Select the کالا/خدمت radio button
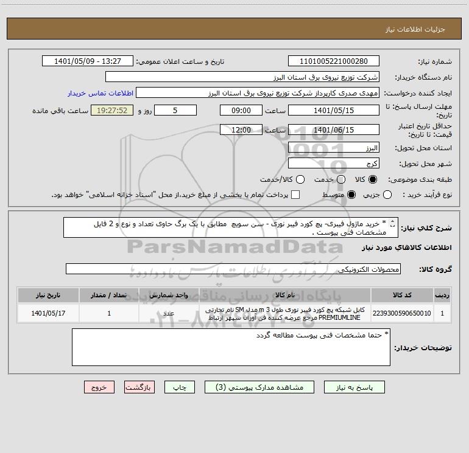 coord(300,179)
